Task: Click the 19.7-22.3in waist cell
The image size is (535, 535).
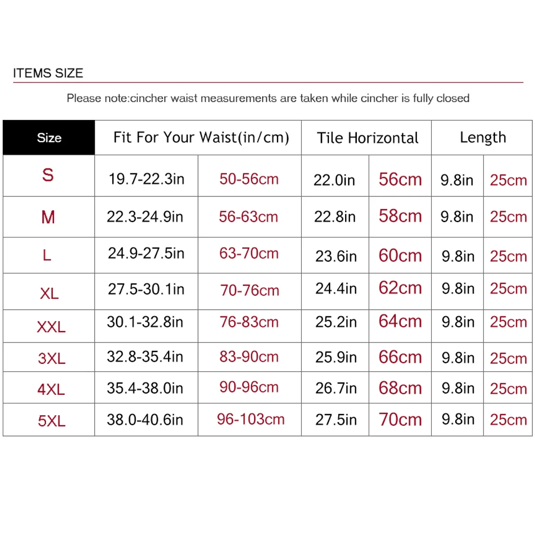Action: 146,178
